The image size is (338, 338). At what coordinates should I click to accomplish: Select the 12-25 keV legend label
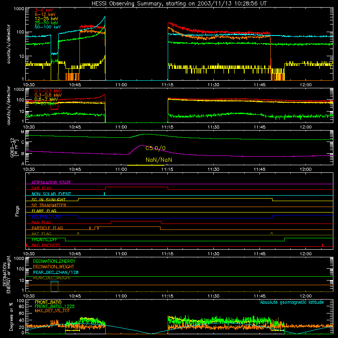(x=46, y=19)
